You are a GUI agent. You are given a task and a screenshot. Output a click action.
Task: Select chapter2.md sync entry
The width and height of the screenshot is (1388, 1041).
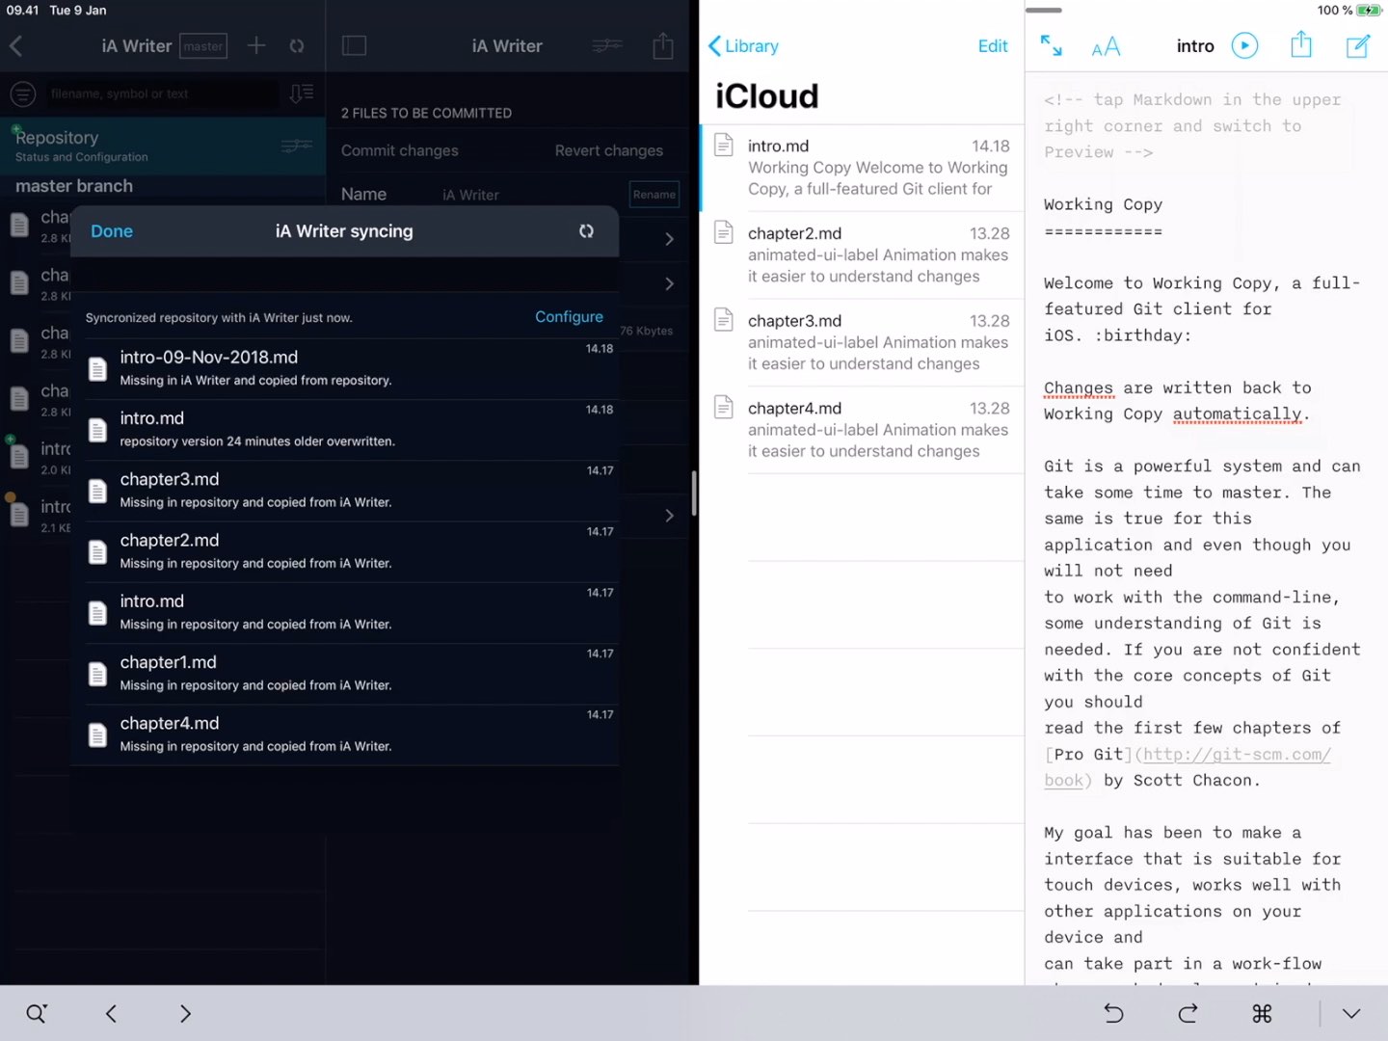352,551
